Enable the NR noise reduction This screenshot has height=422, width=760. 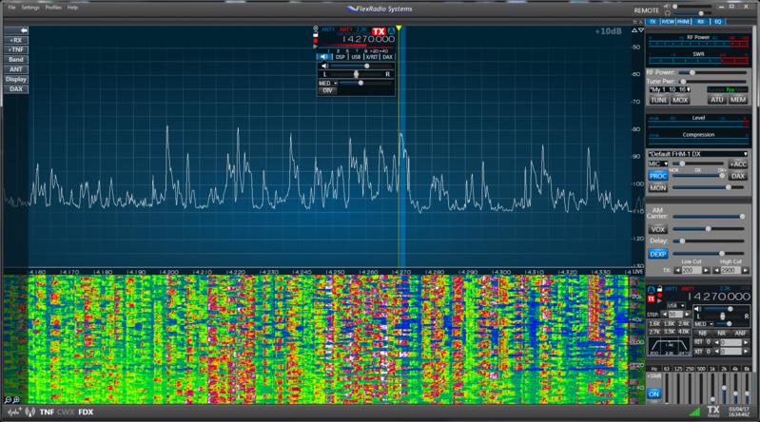pos(721,334)
